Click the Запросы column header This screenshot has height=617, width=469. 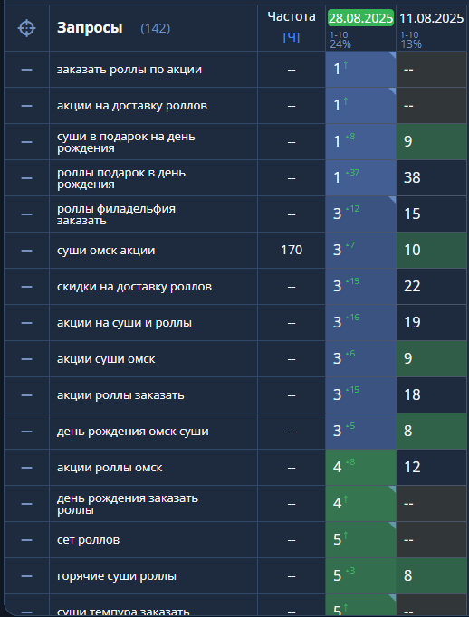pos(90,28)
